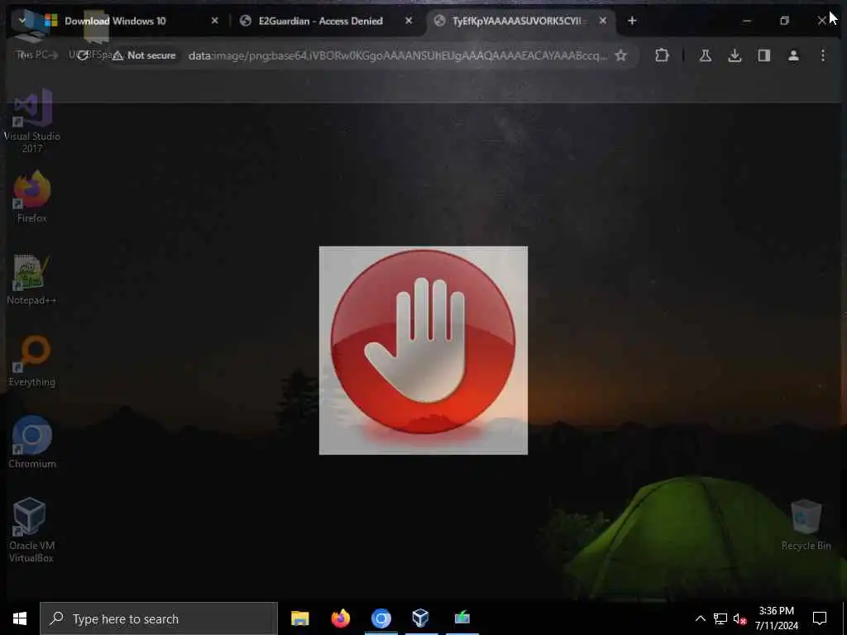This screenshot has height=635, width=847.
Task: Open the network status tray icon
Action: [720, 618]
